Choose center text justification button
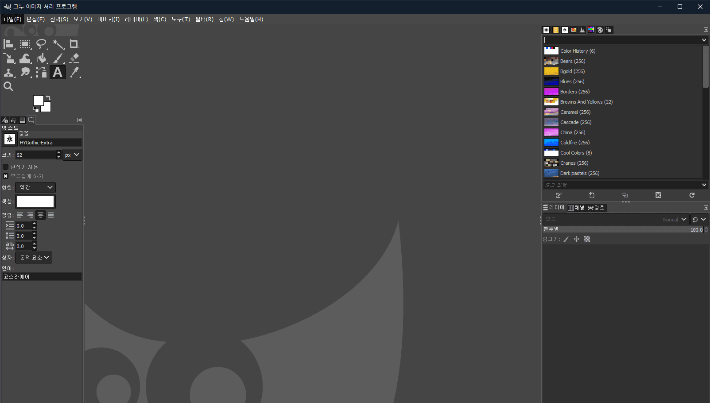 [40, 215]
